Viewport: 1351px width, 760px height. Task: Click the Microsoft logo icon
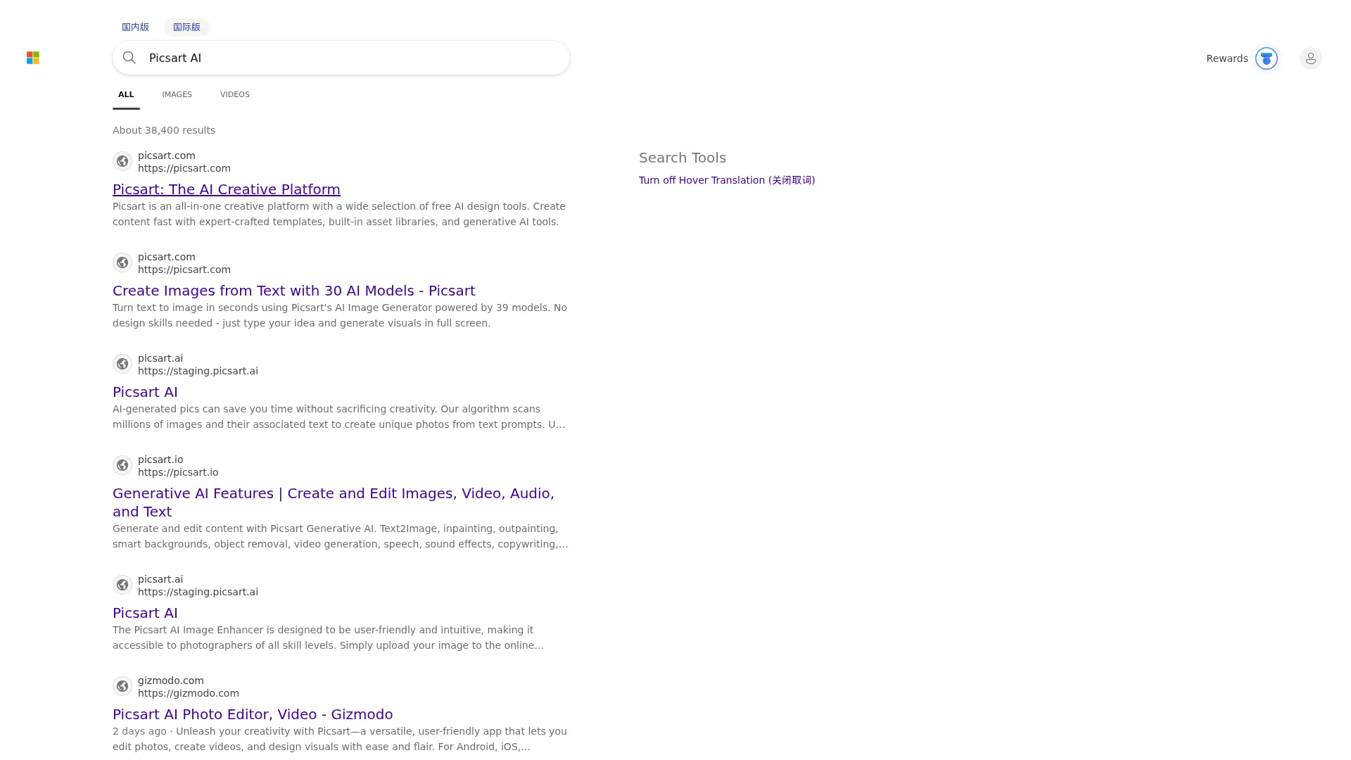pyautogui.click(x=33, y=58)
